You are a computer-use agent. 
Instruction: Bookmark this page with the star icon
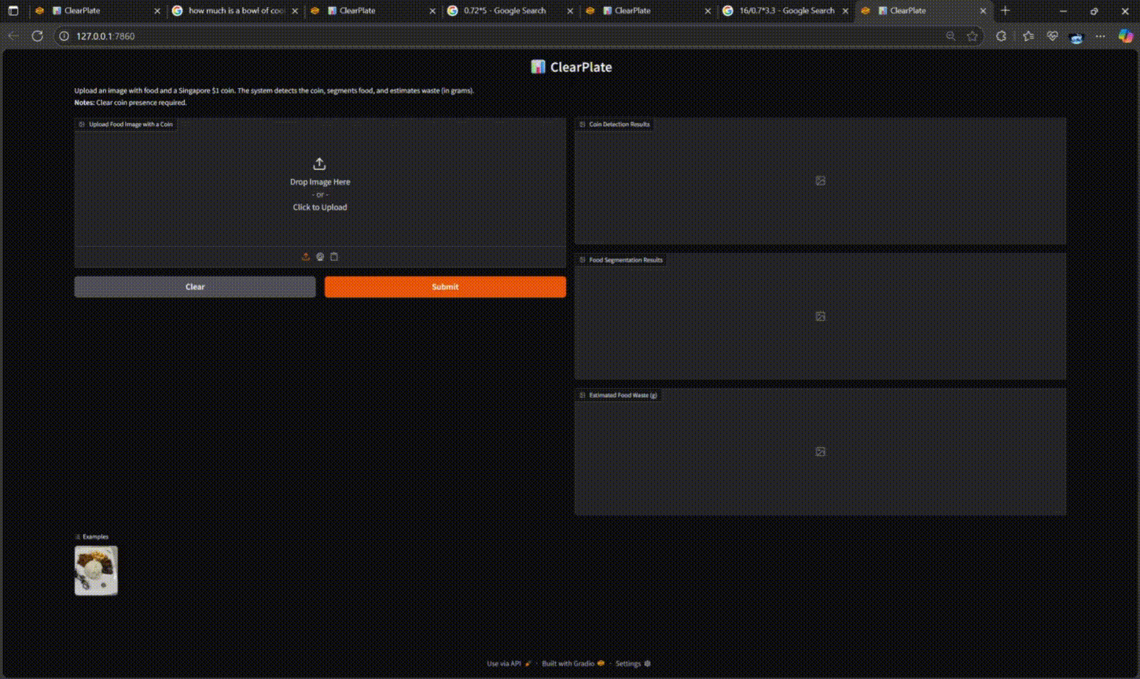pos(973,36)
